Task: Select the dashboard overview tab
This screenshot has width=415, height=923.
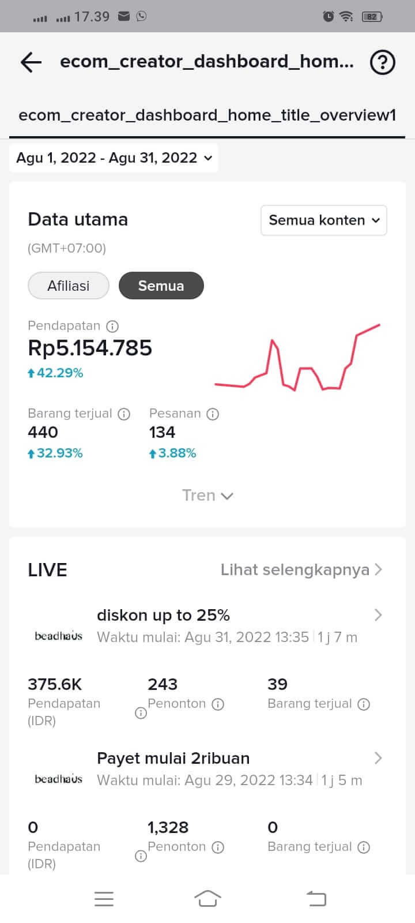Action: (207, 115)
